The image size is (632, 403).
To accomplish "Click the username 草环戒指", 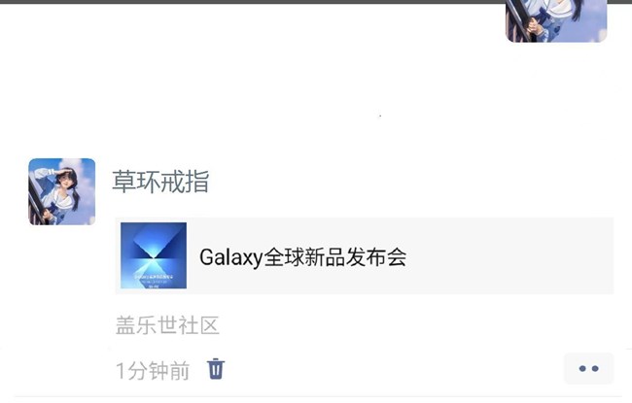I will [160, 182].
